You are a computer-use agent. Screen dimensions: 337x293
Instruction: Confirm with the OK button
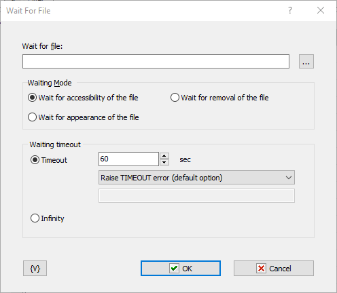pyautogui.click(x=181, y=269)
